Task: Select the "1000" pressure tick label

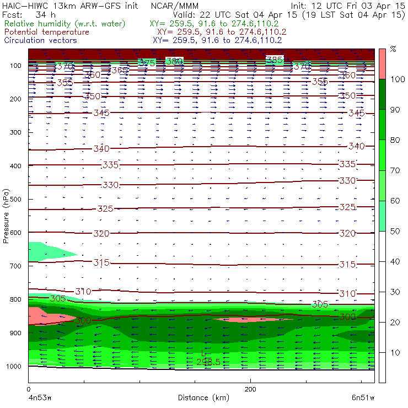Action: coord(14,366)
